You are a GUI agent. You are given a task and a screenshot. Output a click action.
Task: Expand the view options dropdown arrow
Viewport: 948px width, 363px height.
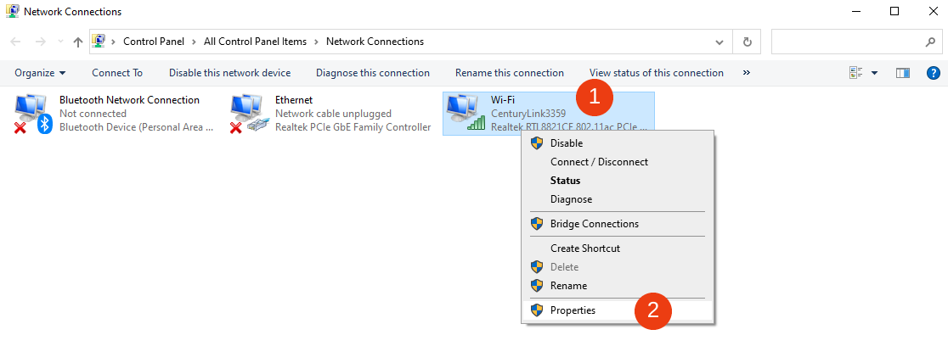point(875,73)
